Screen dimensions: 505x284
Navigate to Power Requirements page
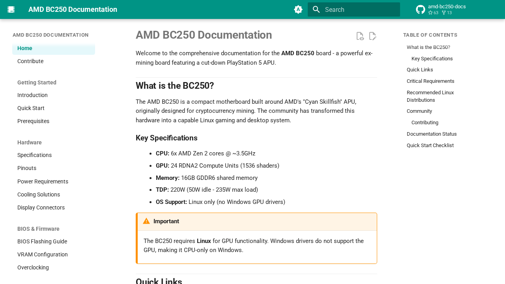43,181
